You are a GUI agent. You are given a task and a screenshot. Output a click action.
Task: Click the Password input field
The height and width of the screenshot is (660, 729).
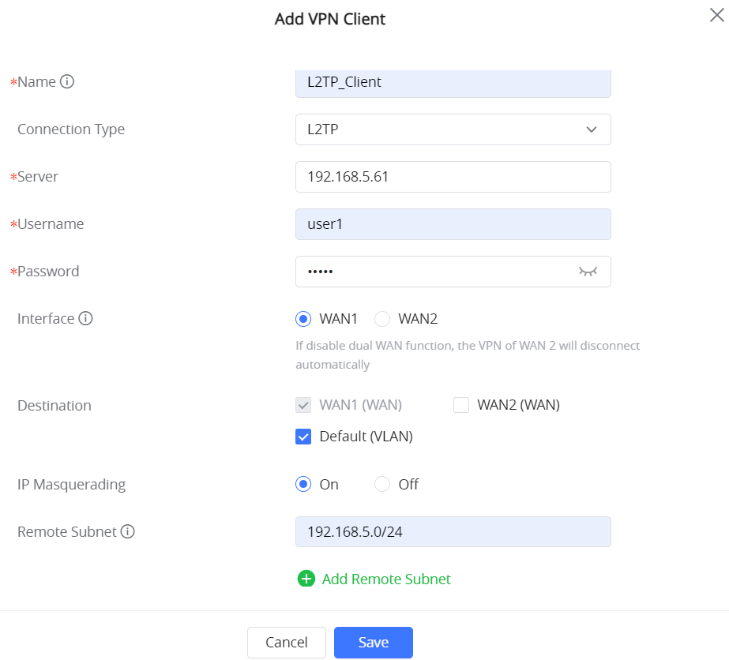click(453, 272)
